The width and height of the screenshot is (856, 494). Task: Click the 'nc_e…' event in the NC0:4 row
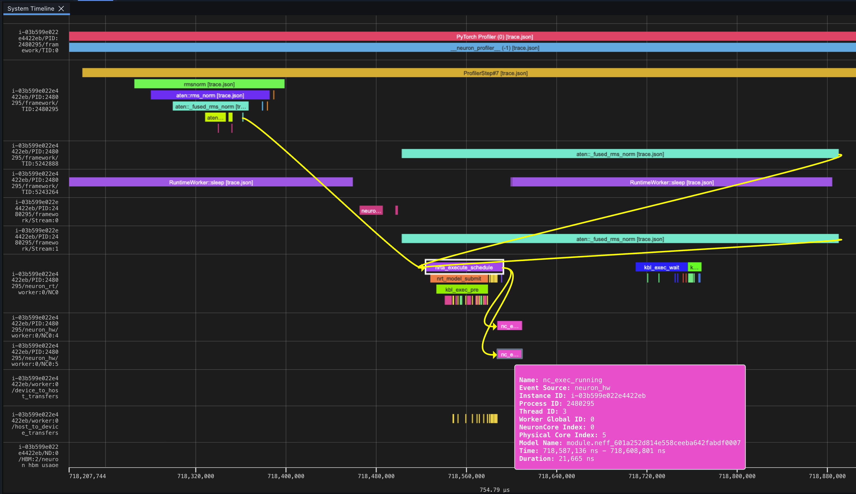[x=509, y=326]
